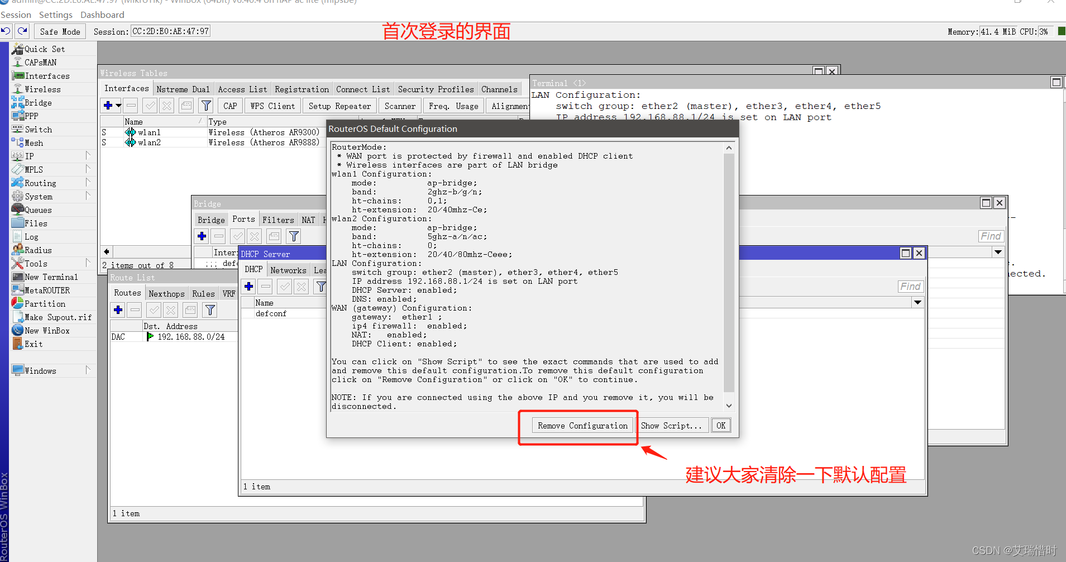The image size is (1066, 562).
Task: Open Log from sidebar
Action: [31, 237]
